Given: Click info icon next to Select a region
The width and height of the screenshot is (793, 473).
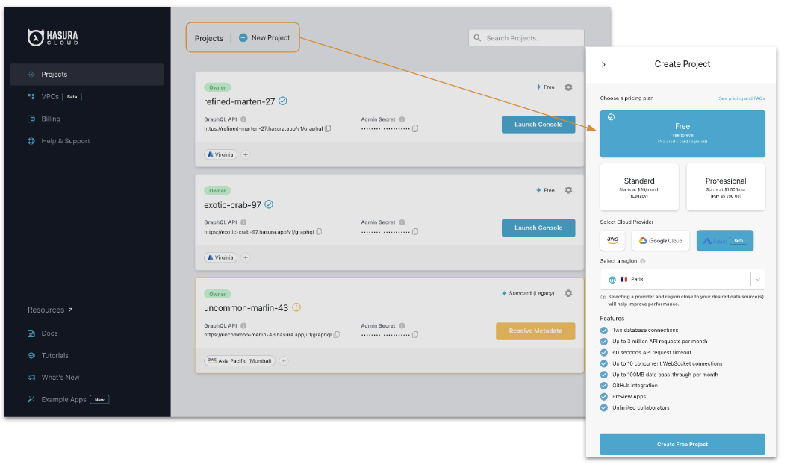Looking at the screenshot, I should [643, 261].
